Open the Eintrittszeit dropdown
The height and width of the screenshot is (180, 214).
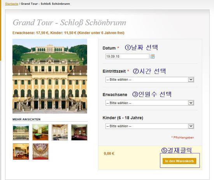point(149,79)
